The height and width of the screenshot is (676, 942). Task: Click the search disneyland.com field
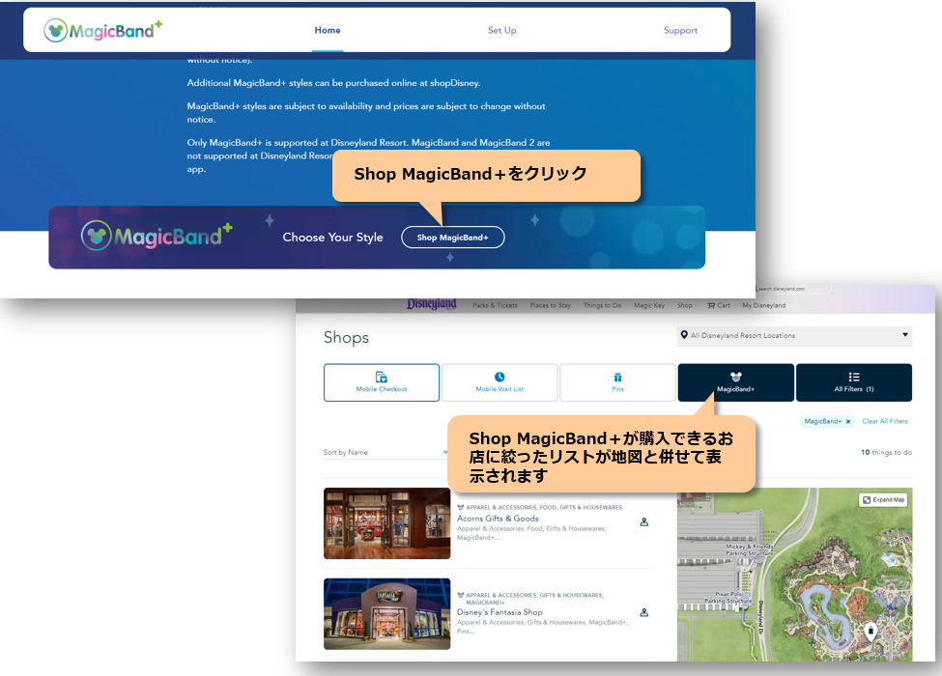pos(792,289)
